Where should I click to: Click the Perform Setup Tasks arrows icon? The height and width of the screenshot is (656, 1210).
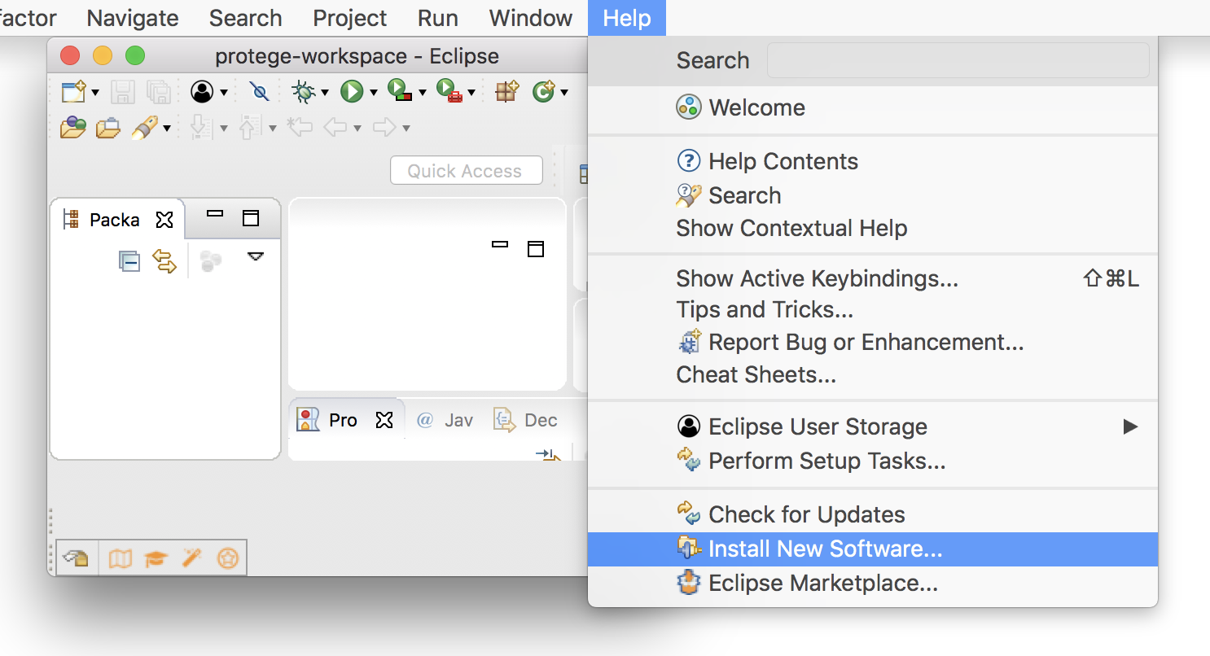point(689,461)
